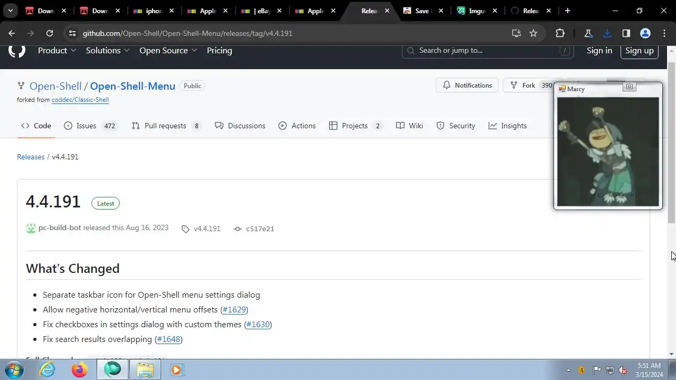The height and width of the screenshot is (380, 676).
Task: Switch to the Security tab
Action: tap(456, 126)
